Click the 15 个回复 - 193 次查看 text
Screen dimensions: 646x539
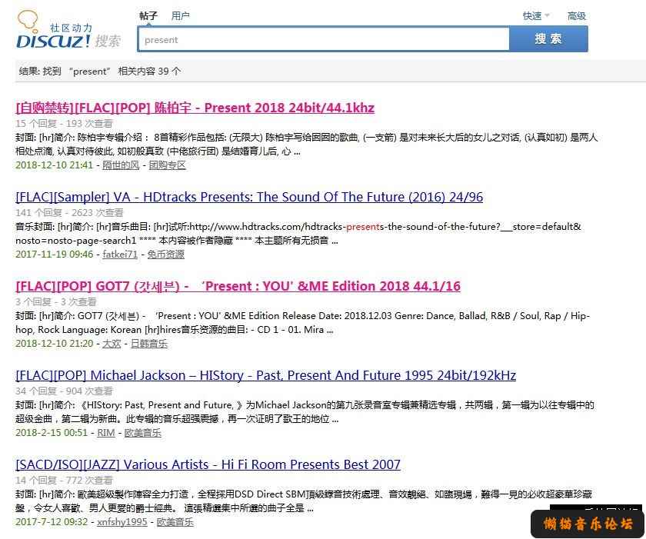point(65,124)
